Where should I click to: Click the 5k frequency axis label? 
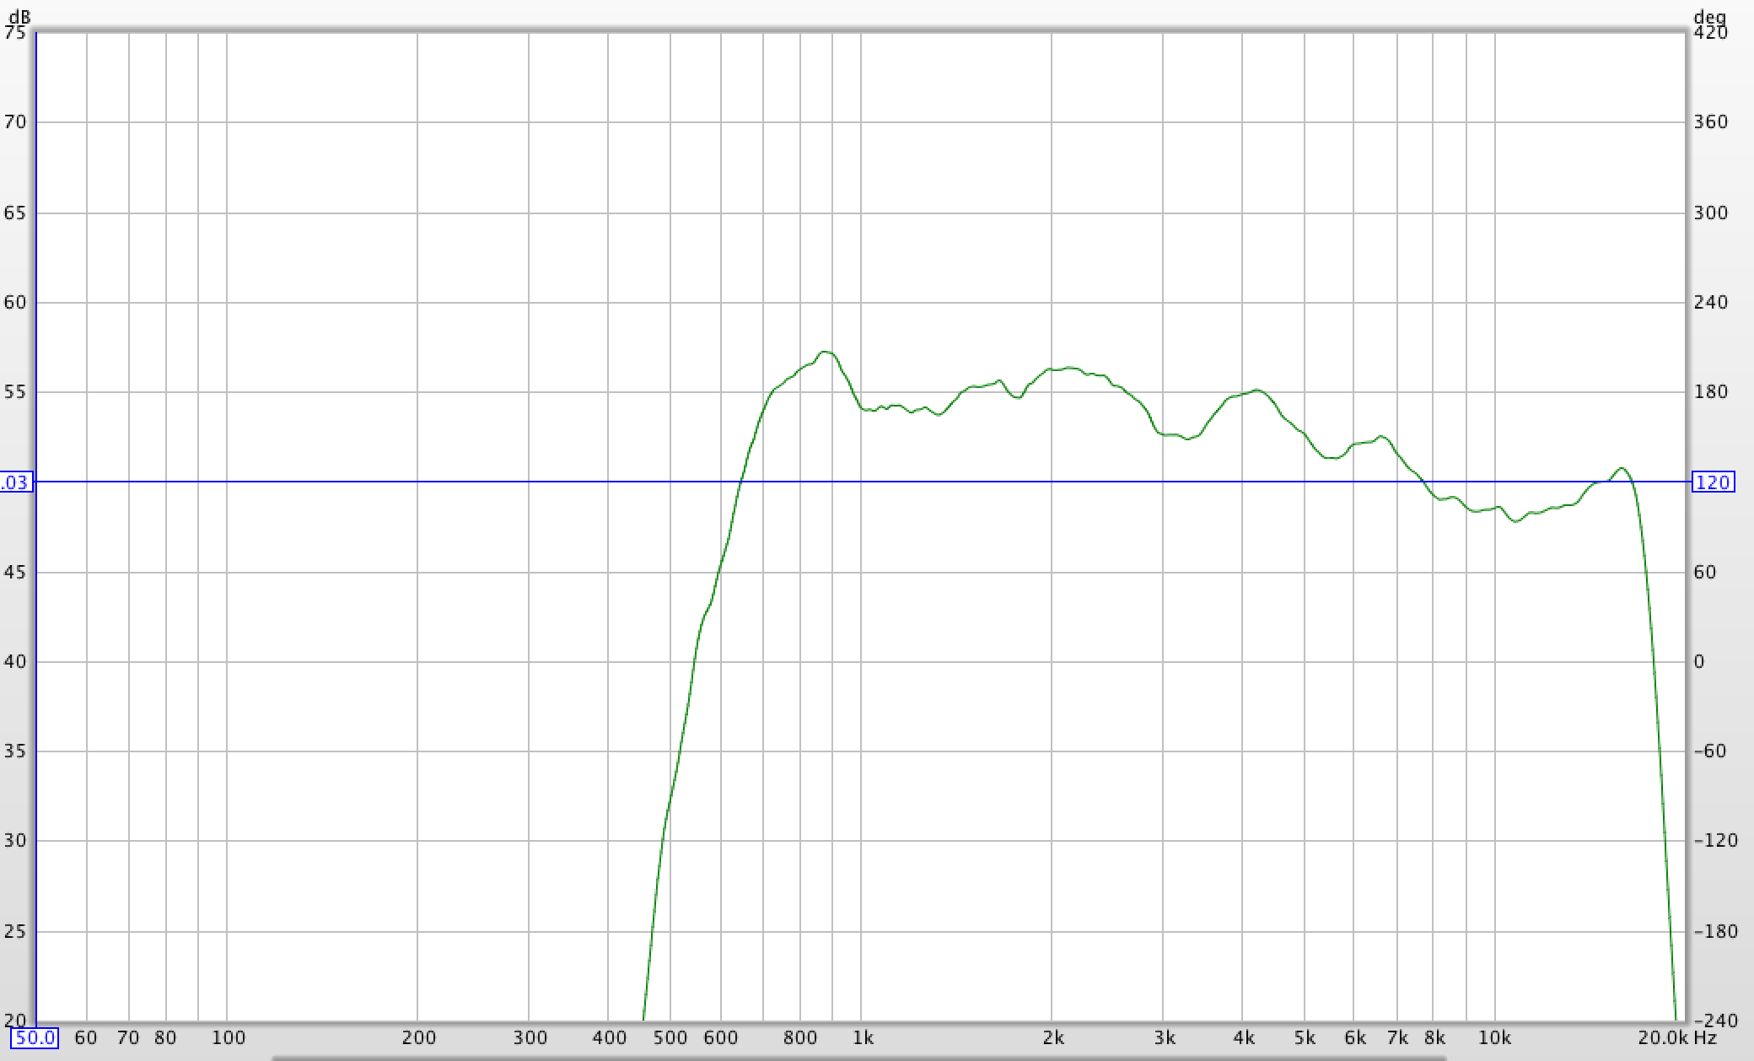pyautogui.click(x=1305, y=1037)
